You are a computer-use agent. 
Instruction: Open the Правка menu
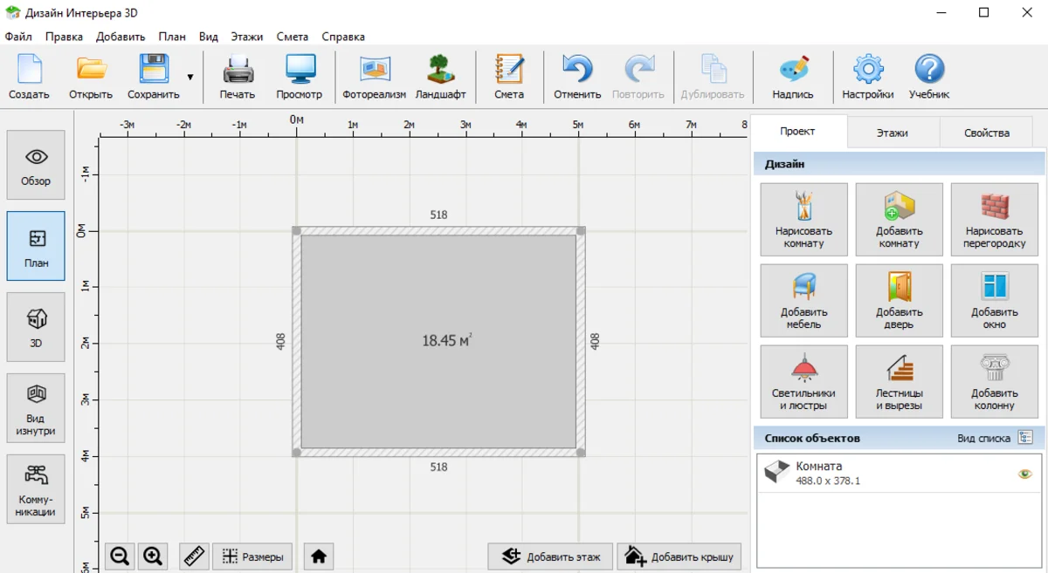[64, 37]
